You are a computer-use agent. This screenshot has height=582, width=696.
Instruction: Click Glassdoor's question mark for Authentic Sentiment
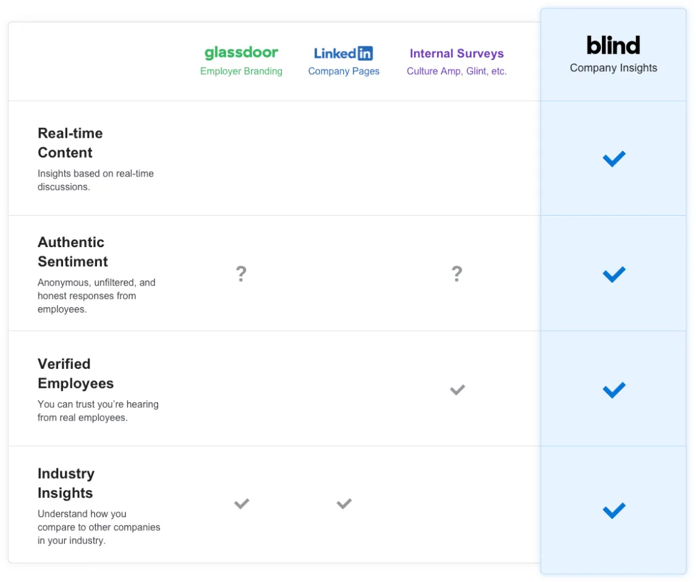tap(241, 274)
